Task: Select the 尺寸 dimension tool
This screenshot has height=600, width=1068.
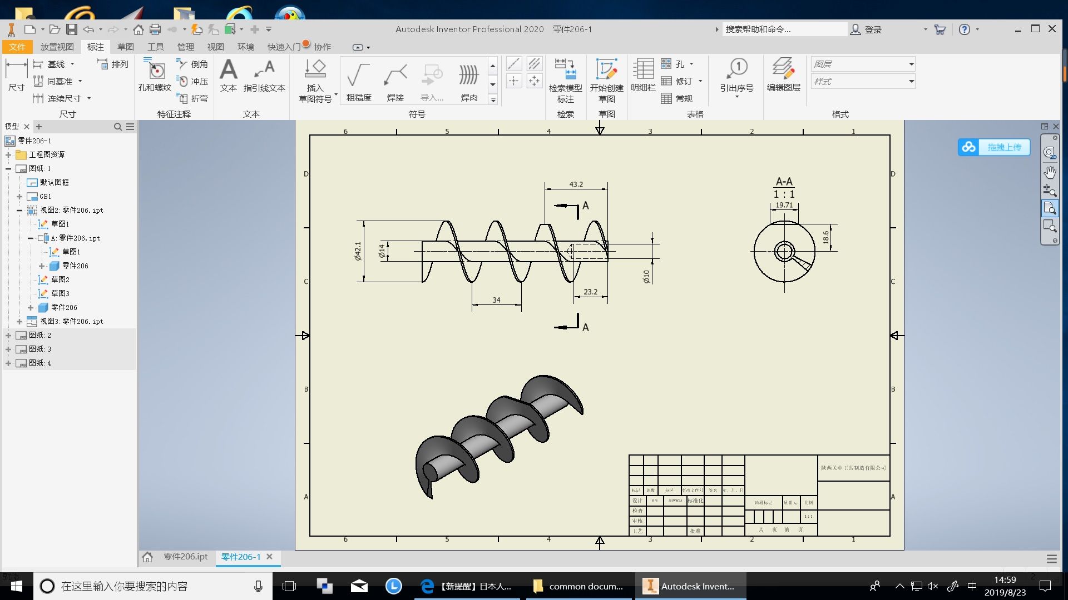Action: [x=16, y=76]
